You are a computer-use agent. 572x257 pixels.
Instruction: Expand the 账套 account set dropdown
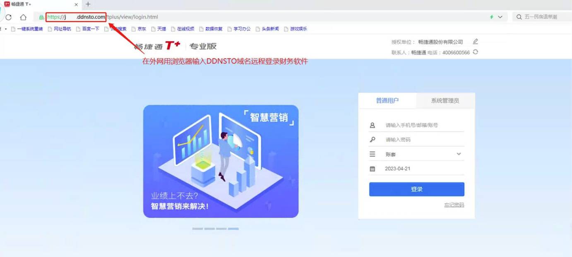point(458,154)
